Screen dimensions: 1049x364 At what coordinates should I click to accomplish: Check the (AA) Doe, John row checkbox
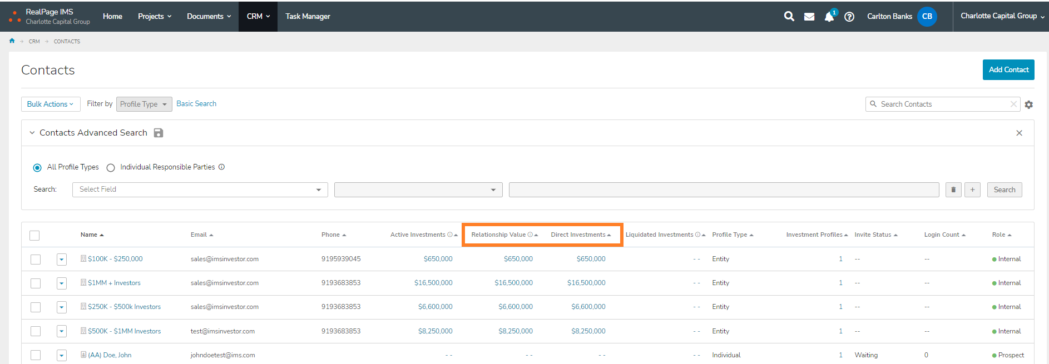click(x=36, y=355)
